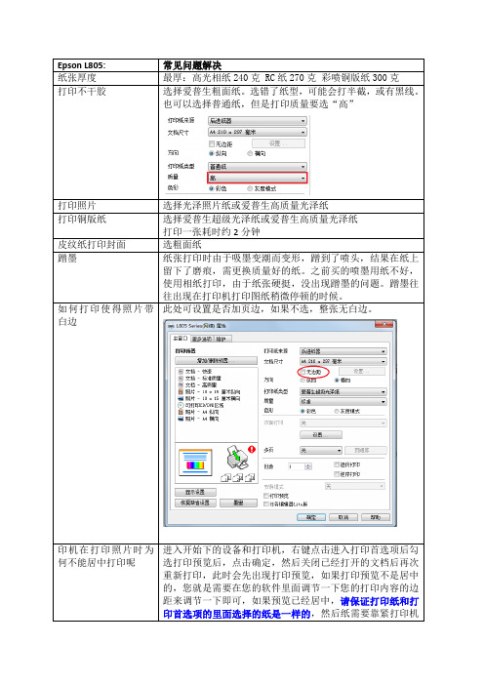Viewport: 484px width, 685px height.
Task: Open 打印纸来源 dropdown in the upper settings panel
Action: (258, 121)
